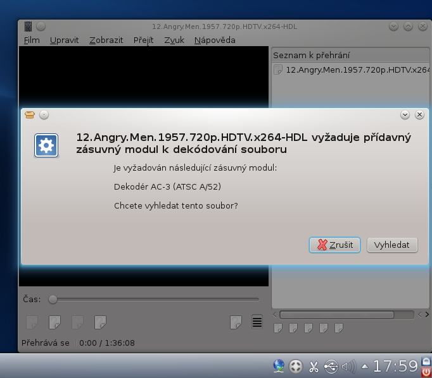Viewport: 432px width, 378px height.
Task: Open the Zobrazit menu
Action: click(x=106, y=40)
